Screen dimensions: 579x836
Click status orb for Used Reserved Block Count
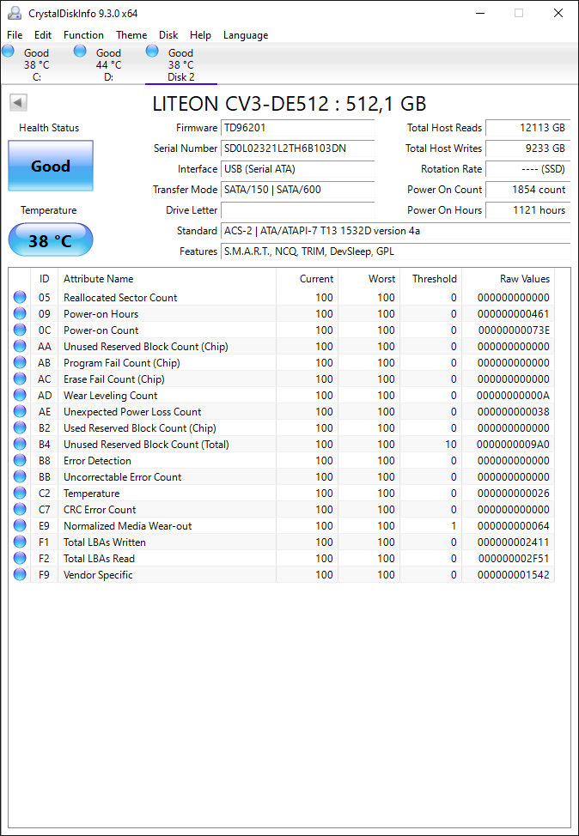click(20, 427)
